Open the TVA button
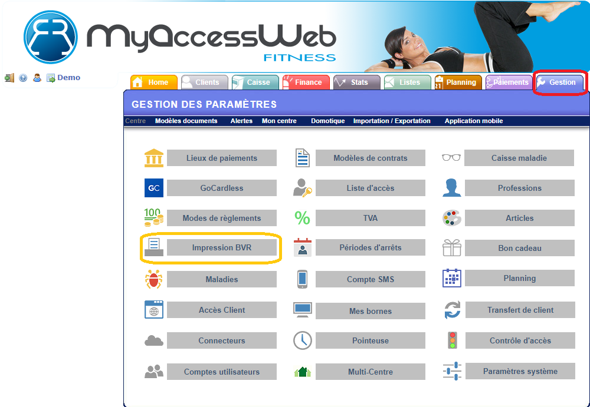 371,218
